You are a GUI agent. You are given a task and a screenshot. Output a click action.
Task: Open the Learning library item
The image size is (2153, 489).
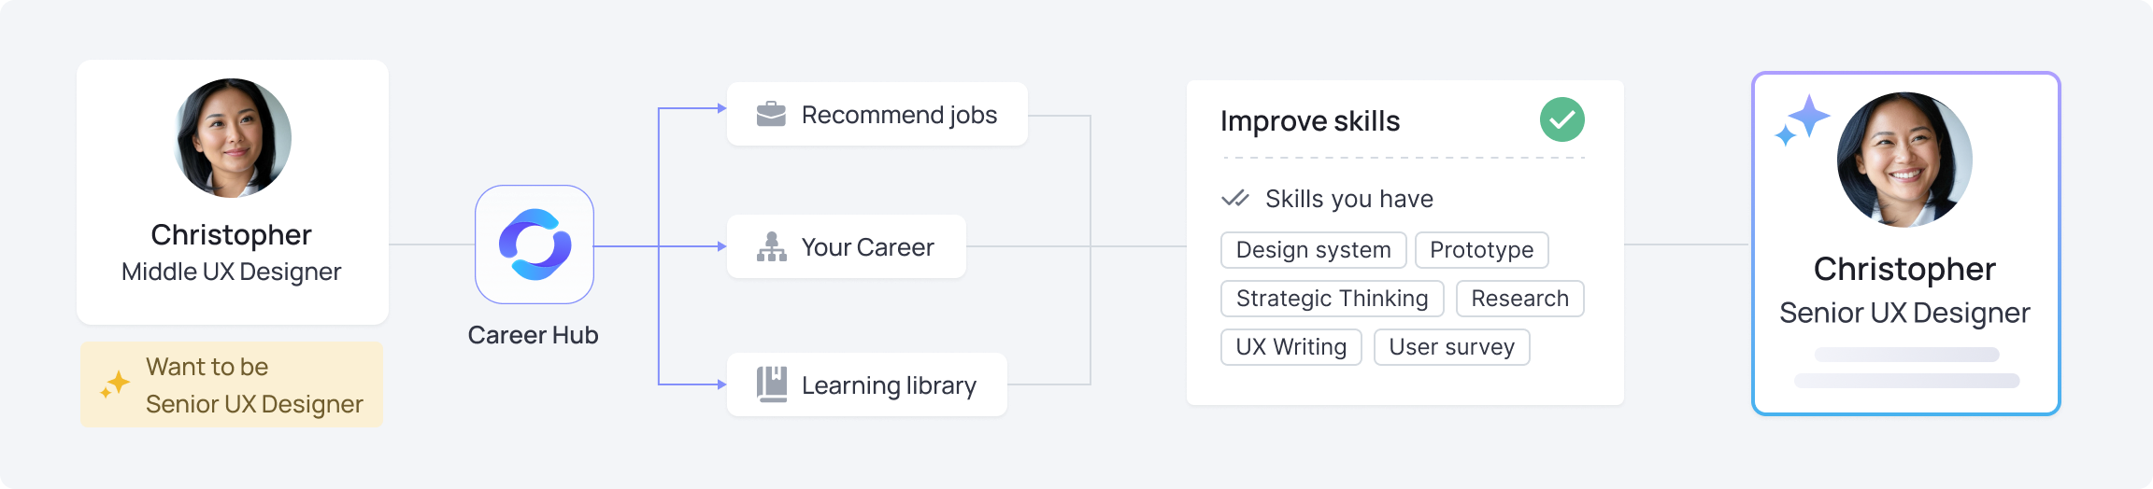click(x=867, y=384)
